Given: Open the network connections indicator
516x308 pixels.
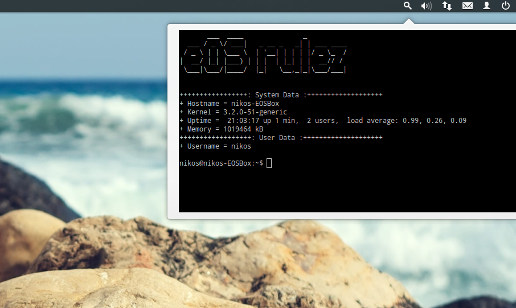Looking at the screenshot, I should pyautogui.click(x=447, y=6).
